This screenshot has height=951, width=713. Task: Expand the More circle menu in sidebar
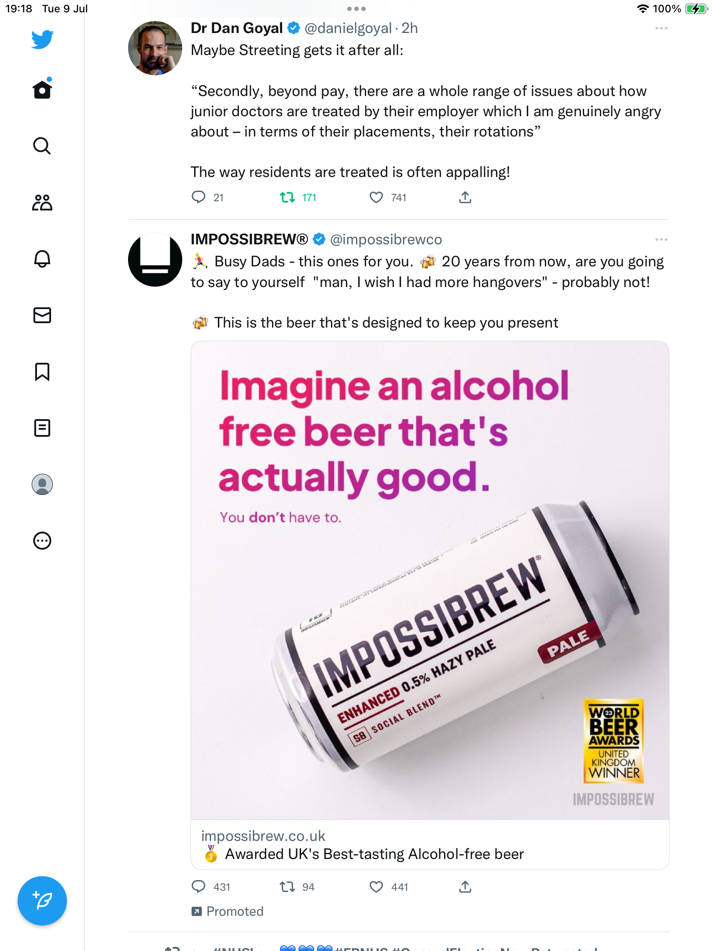(42, 541)
